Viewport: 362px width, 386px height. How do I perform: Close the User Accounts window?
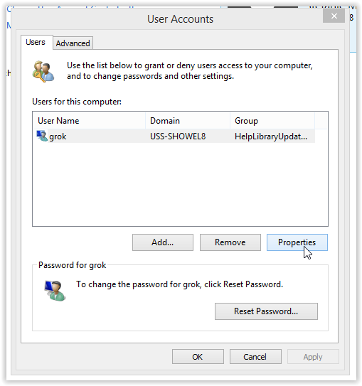point(334,16)
